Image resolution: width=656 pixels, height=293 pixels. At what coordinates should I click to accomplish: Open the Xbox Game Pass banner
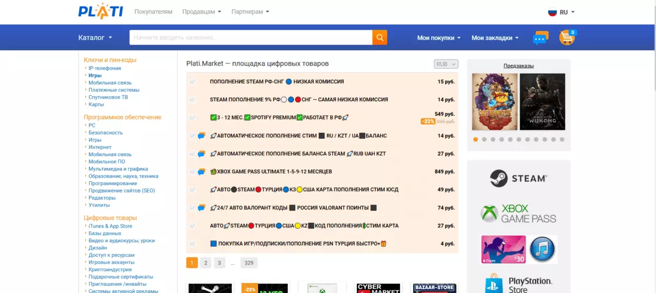518,213
